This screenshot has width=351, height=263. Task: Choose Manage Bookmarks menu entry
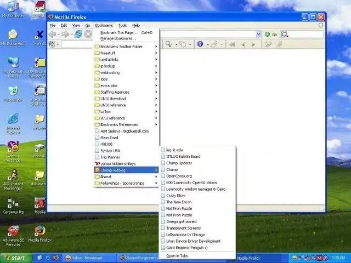(127, 38)
